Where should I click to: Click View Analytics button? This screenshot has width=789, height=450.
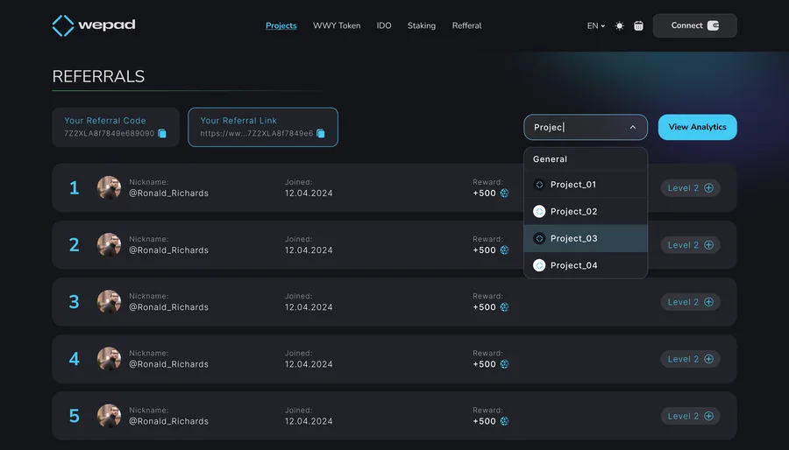[x=698, y=127]
